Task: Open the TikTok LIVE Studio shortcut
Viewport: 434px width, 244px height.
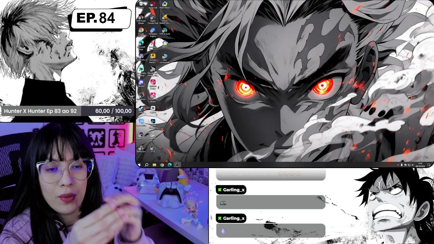Action: [x=153, y=97]
